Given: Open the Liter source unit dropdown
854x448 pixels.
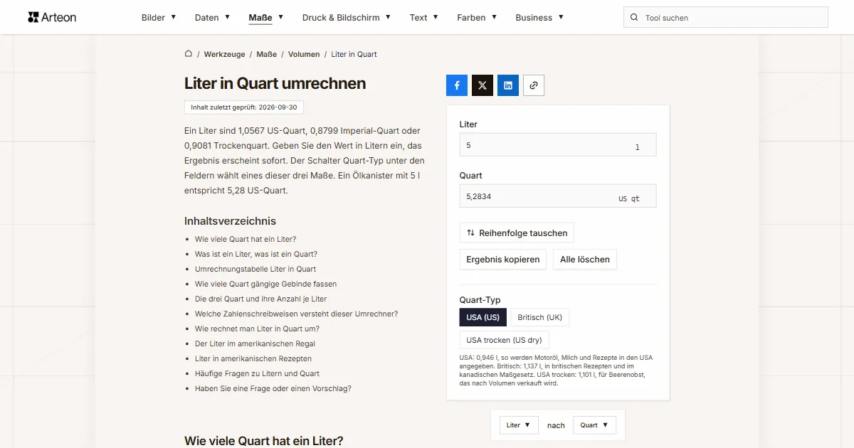Looking at the screenshot, I should 518,425.
